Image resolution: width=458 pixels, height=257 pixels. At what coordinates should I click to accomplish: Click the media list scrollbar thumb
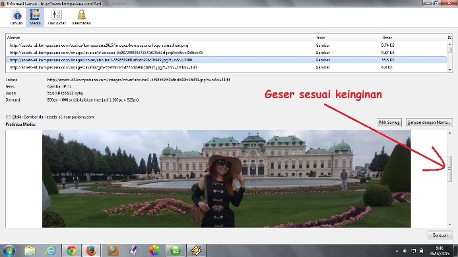pyautogui.click(x=449, y=50)
